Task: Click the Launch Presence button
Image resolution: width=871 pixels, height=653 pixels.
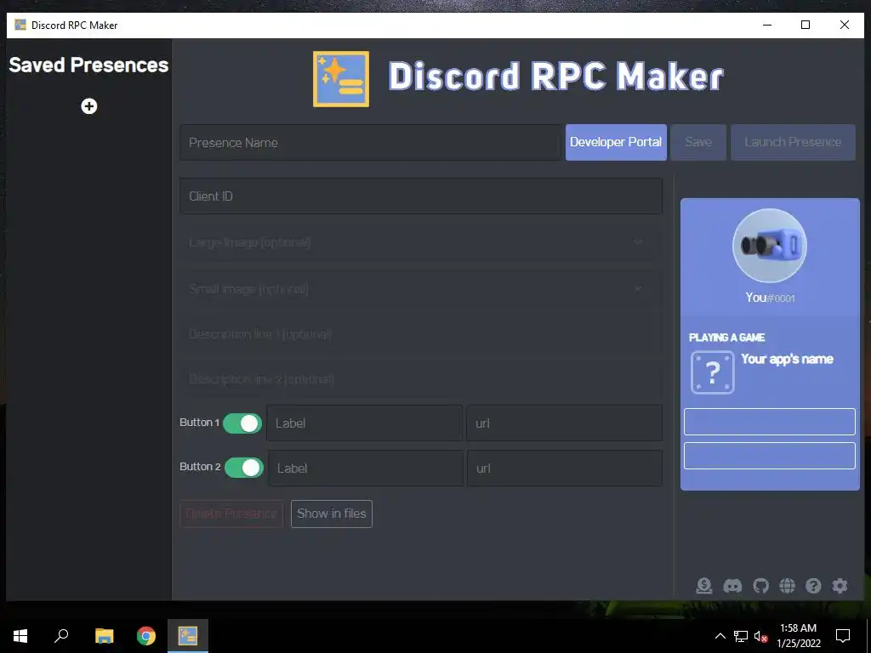Action: 793,142
